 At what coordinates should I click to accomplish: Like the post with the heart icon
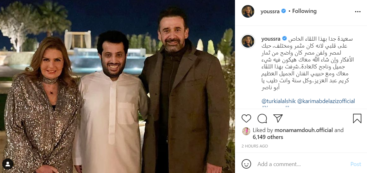246,118
